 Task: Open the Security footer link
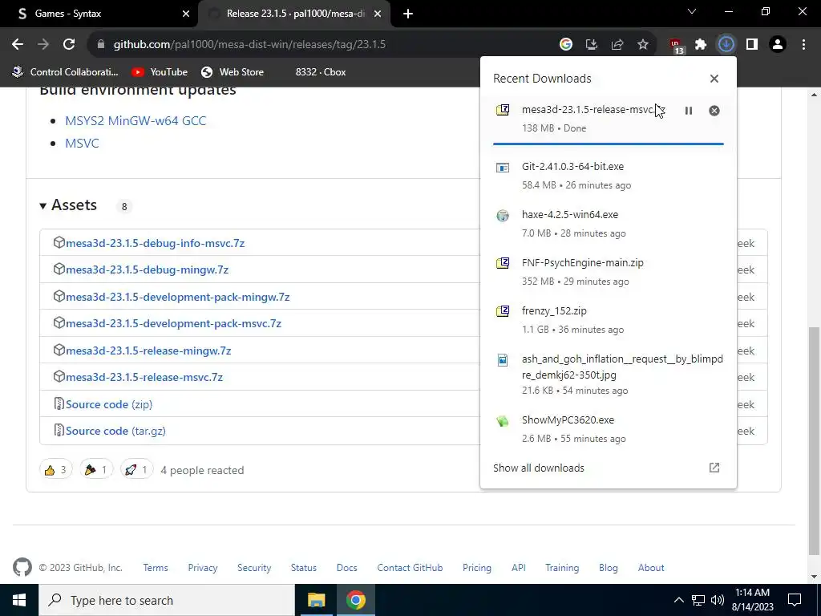[254, 568]
